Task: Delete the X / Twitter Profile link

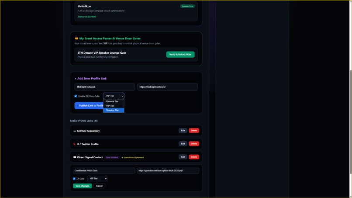Action: point(194,144)
